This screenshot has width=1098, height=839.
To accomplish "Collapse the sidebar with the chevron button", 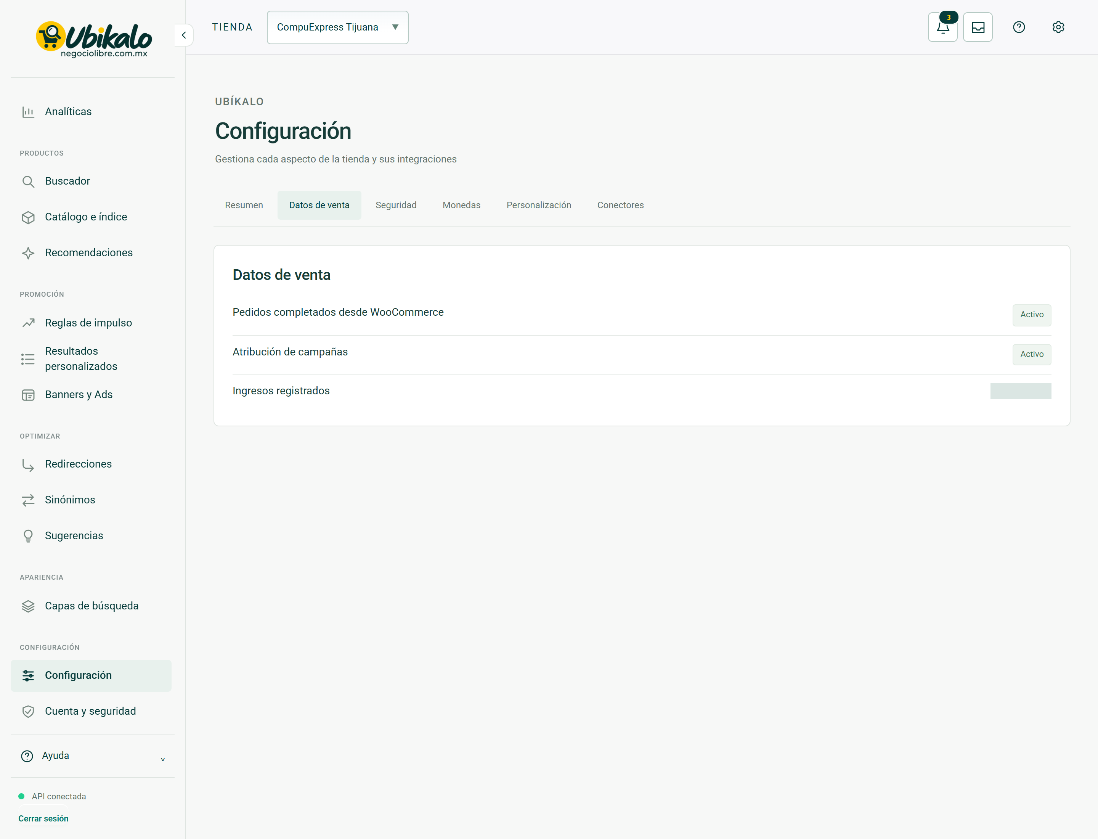I will (x=184, y=35).
